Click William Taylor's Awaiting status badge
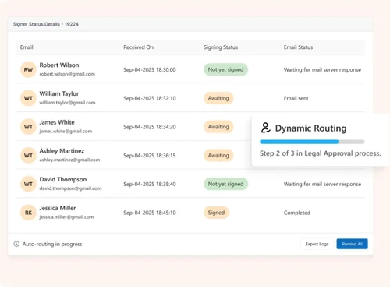The image size is (390, 292). pos(218,98)
